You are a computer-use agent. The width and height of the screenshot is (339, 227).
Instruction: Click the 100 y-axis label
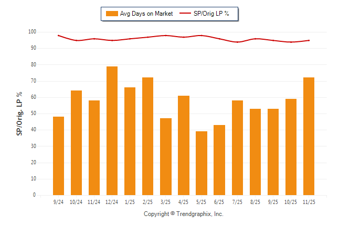[x=32, y=32]
